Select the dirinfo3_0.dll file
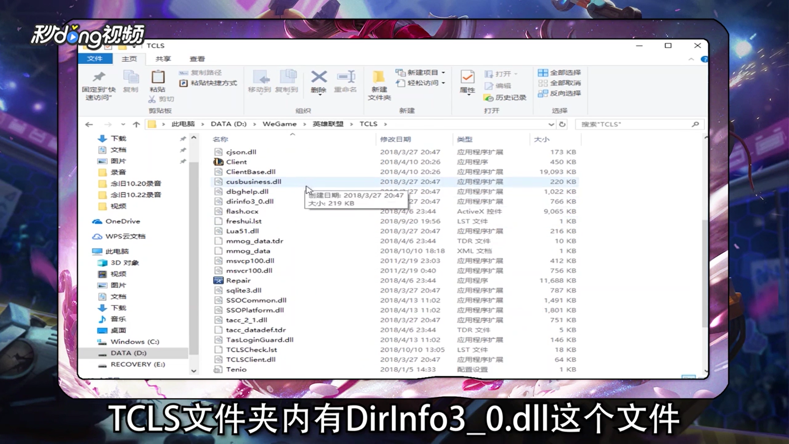789x444 pixels. (x=249, y=201)
